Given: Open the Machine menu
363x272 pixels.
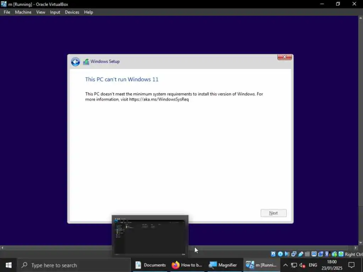Looking at the screenshot, I should pyautogui.click(x=23, y=12).
